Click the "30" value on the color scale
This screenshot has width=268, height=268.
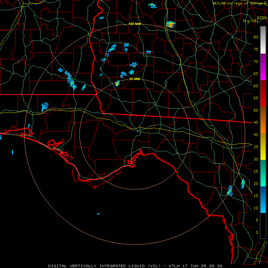click(256, 159)
